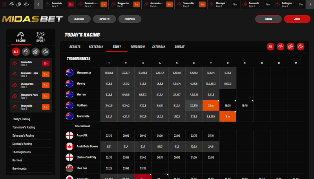The width and height of the screenshot is (314, 179).
Task: Click the Chelmsford City flag icon
Action: (69, 157)
